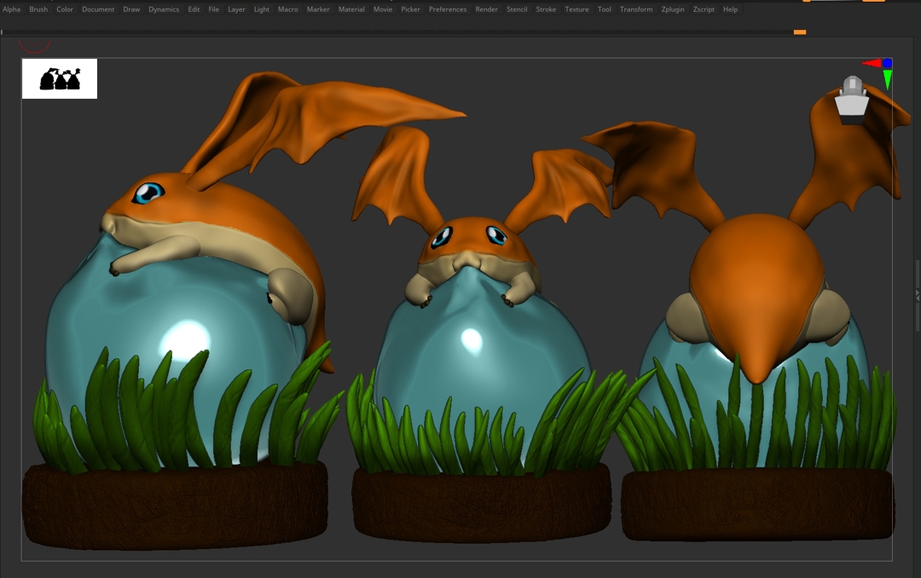Open the Stroke menu
The width and height of the screenshot is (921, 578).
coord(546,9)
